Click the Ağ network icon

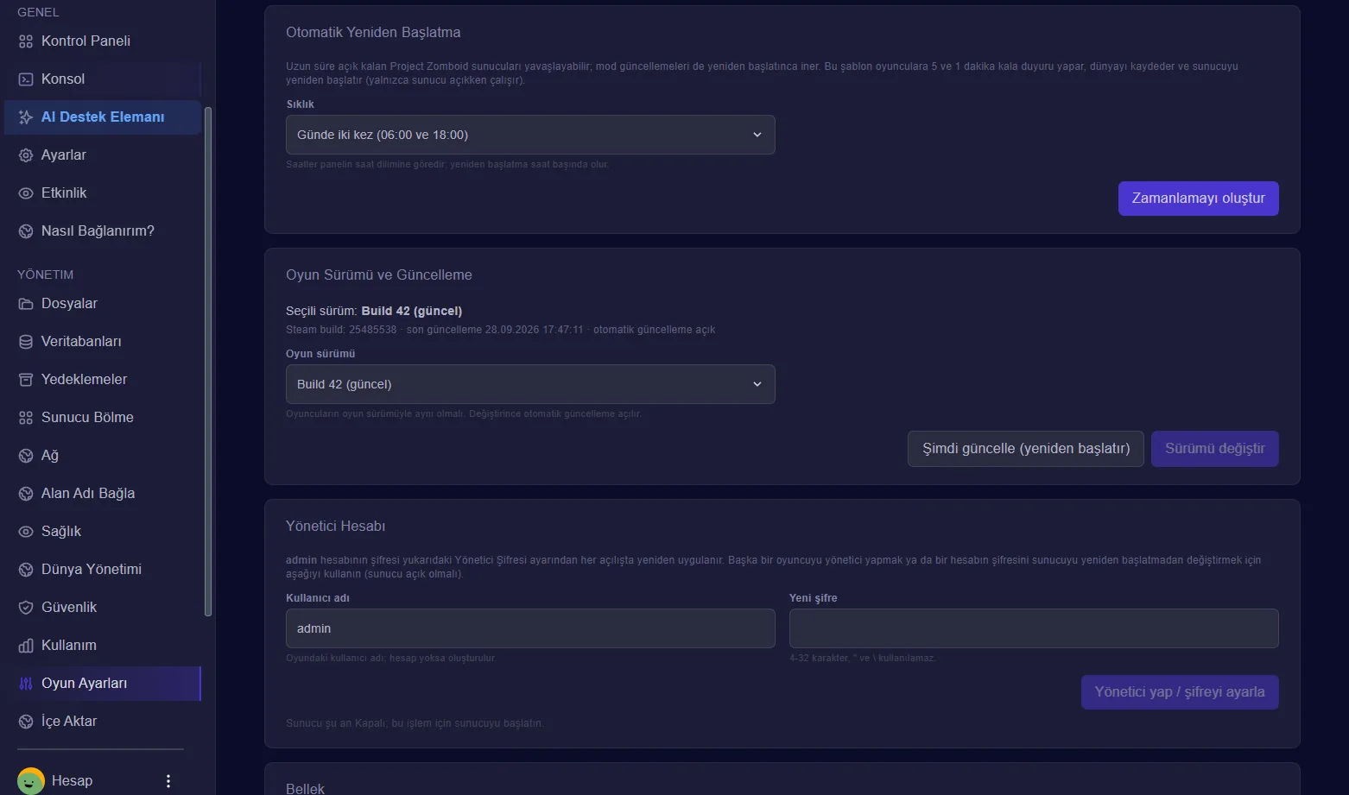(x=26, y=456)
